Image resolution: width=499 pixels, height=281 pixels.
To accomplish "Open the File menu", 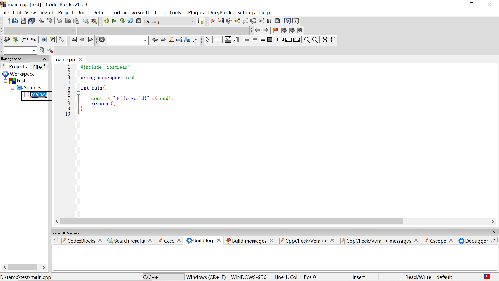I will click(x=5, y=12).
